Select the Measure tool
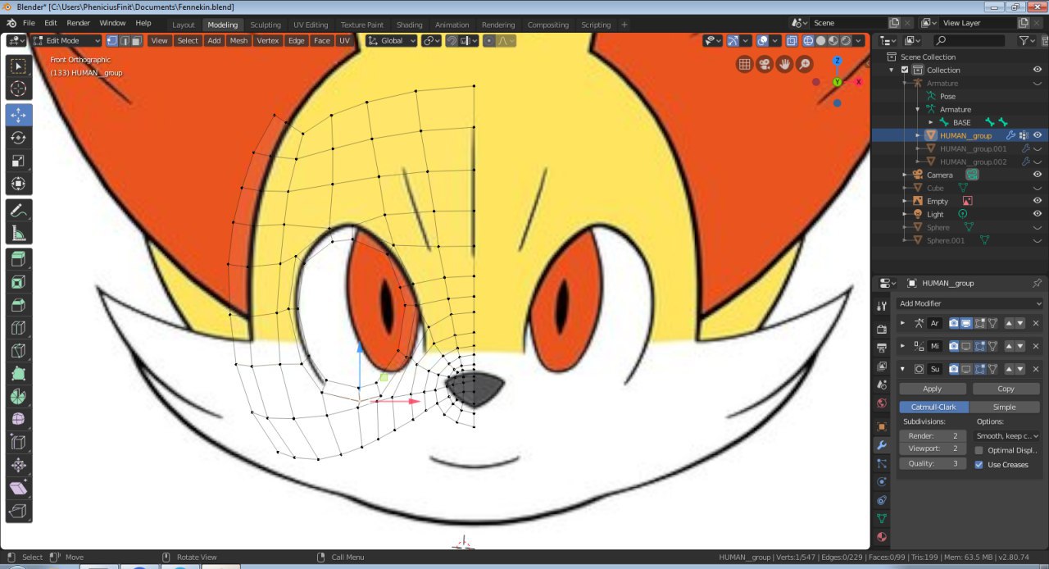1049x569 pixels. point(19,234)
